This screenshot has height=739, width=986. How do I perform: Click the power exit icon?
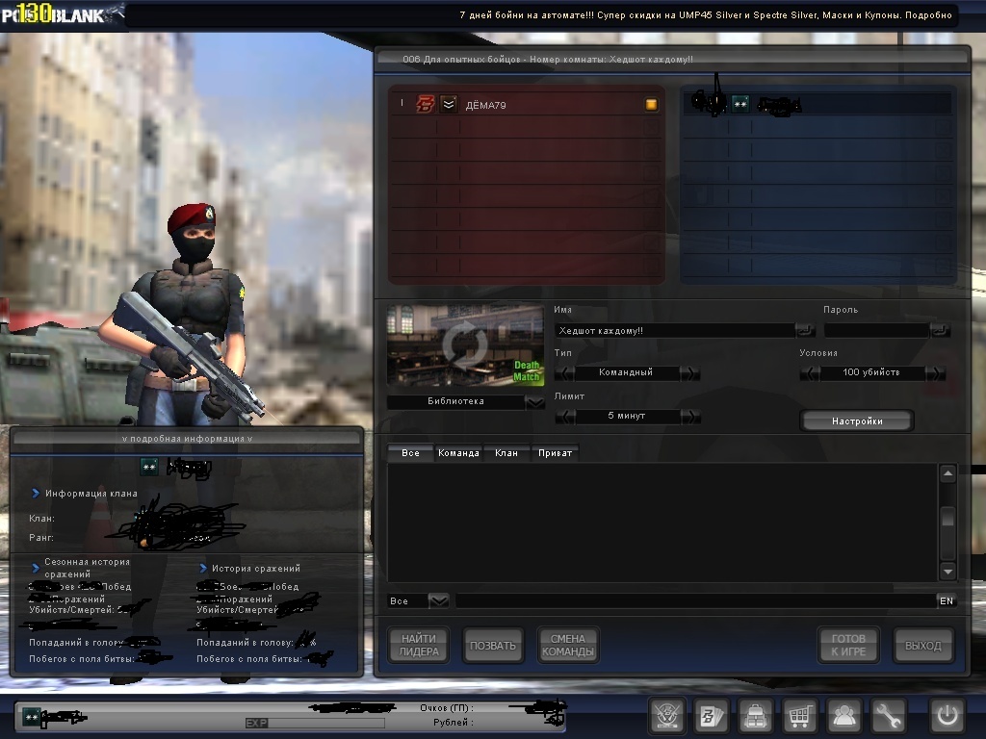click(947, 716)
